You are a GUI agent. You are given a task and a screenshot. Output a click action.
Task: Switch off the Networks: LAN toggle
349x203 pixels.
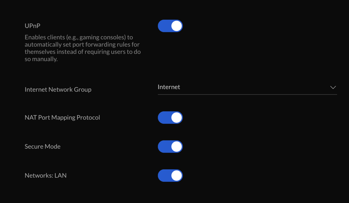(x=170, y=176)
